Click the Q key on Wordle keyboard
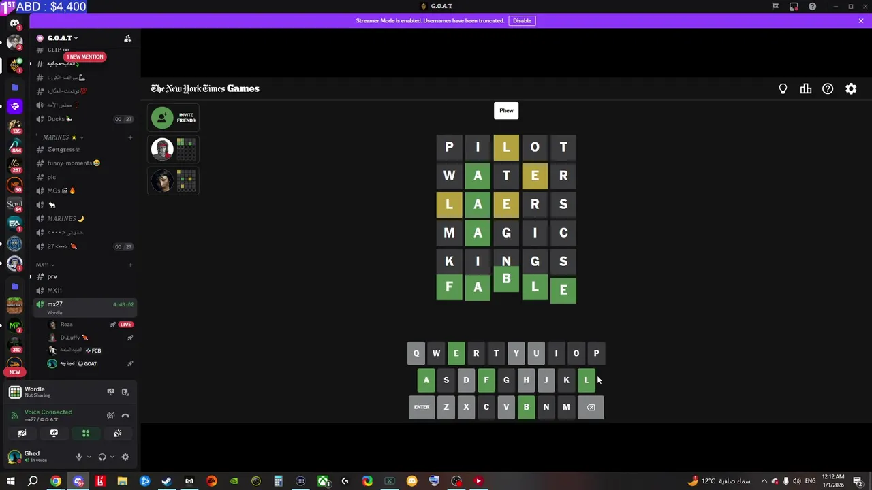The width and height of the screenshot is (872, 490). coord(416,353)
